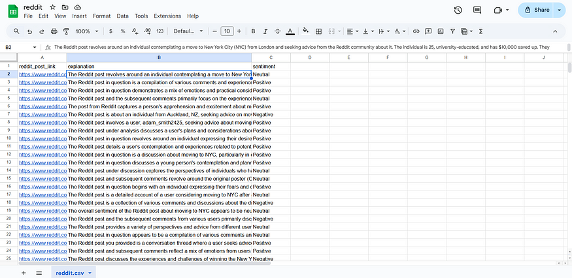572x278 pixels.
Task: Open the reddit link in row 18
Action: point(42,203)
